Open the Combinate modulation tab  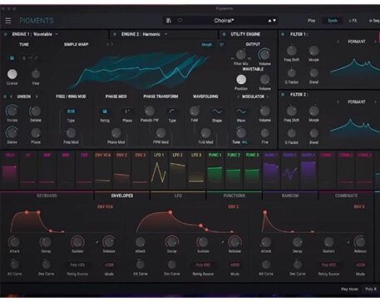[346, 196]
